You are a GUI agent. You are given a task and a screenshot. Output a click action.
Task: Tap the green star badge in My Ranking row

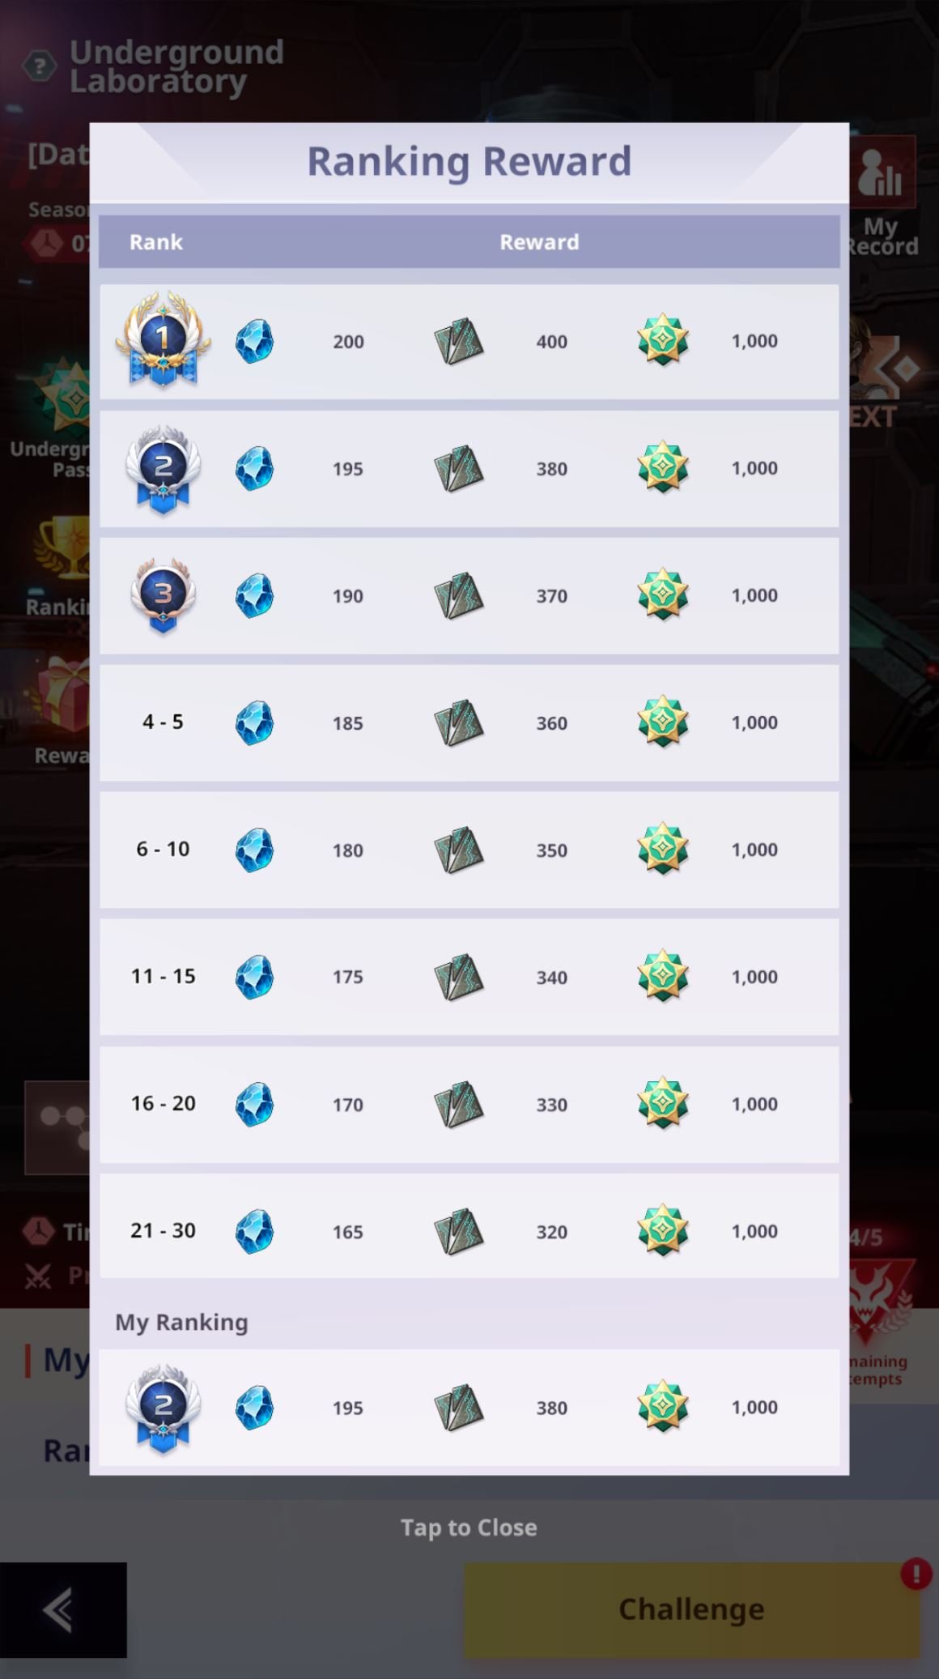[663, 1407]
